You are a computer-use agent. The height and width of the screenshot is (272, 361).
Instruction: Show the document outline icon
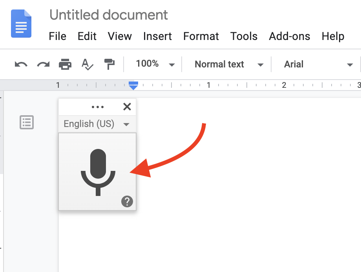(27, 122)
